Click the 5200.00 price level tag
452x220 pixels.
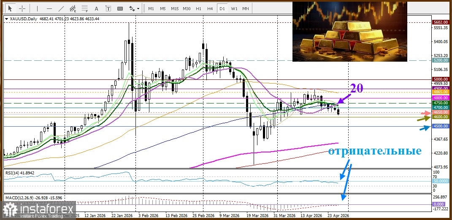point(441,60)
